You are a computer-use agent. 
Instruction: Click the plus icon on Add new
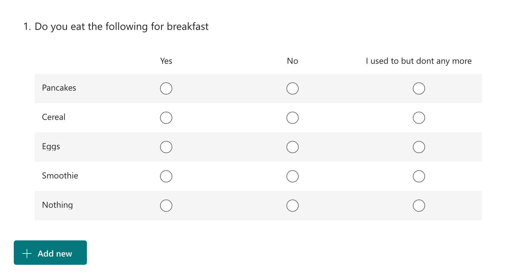(27, 253)
